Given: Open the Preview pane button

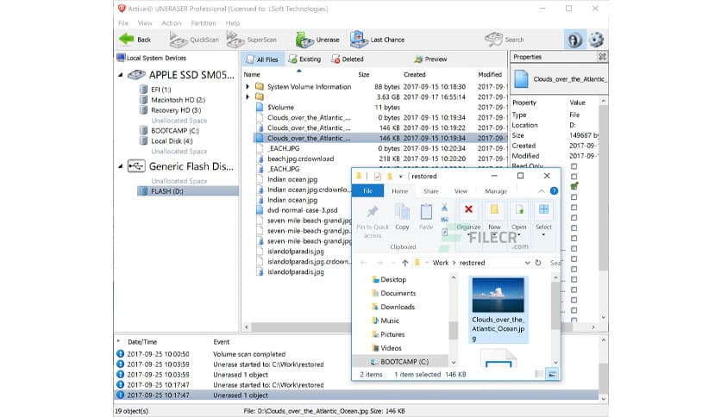Looking at the screenshot, I should [x=430, y=59].
